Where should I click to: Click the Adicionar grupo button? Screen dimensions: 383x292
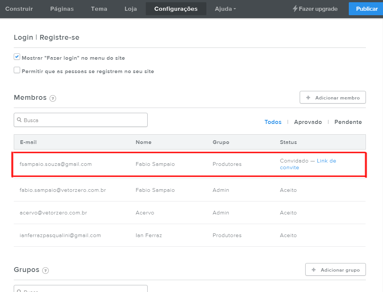click(x=335, y=270)
